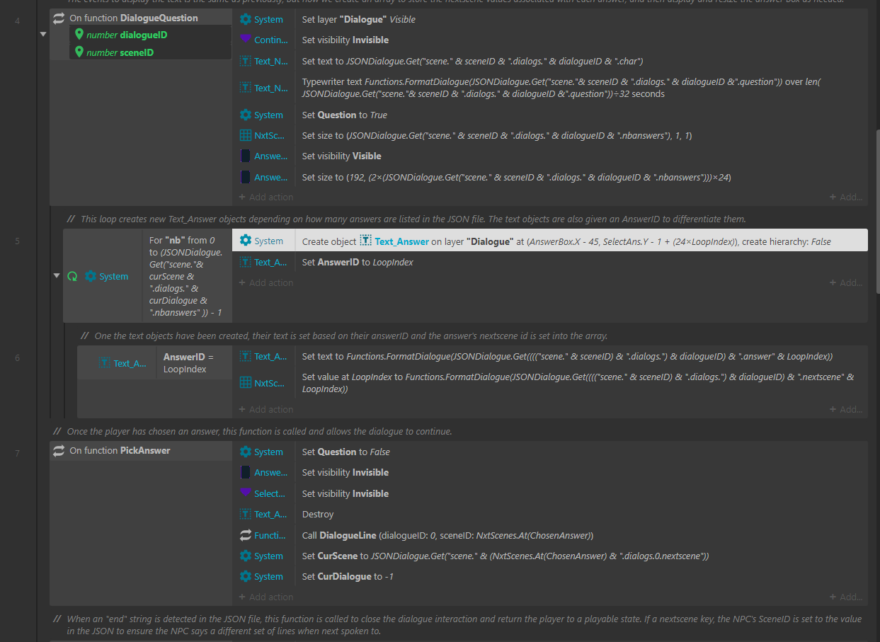880x642 pixels.
Task: Click Text_N icon for the Set text action
Action: coord(246,61)
